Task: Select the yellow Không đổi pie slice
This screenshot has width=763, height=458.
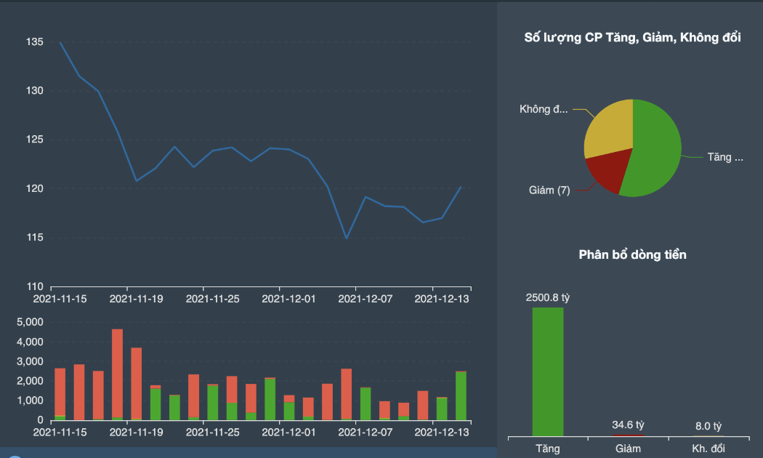Action: 608,126
